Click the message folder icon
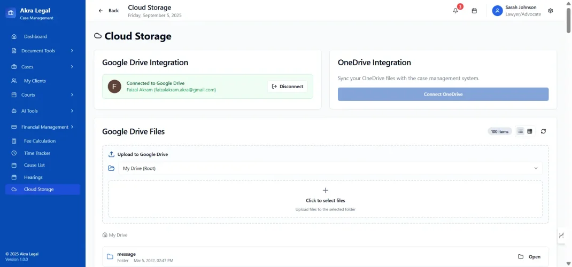 point(110,257)
